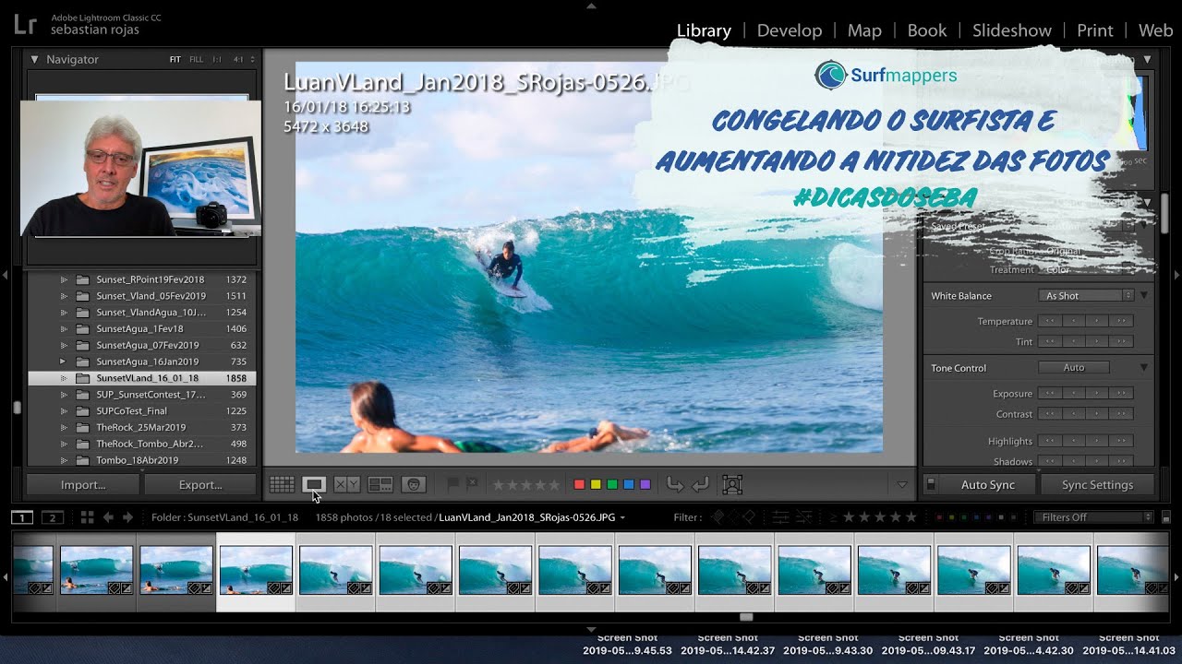Open Compare view (XY icon)

click(346, 484)
